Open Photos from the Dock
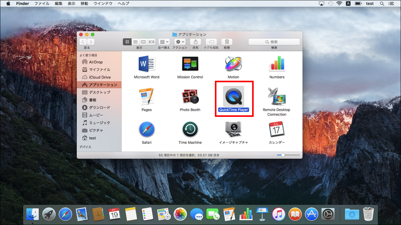Image resolution: width=401 pixels, height=225 pixels. (x=180, y=214)
